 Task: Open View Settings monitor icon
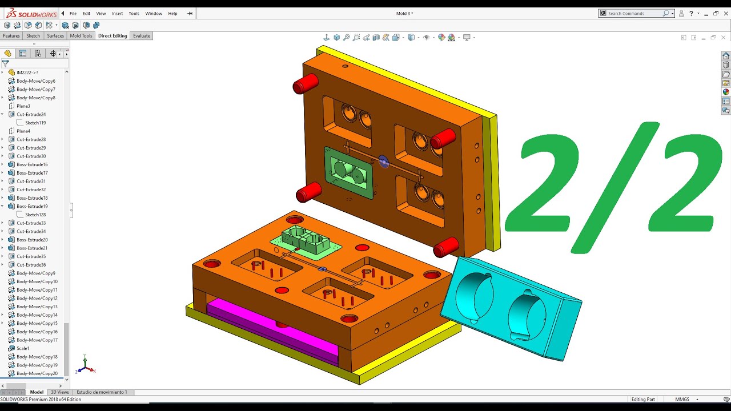(467, 38)
